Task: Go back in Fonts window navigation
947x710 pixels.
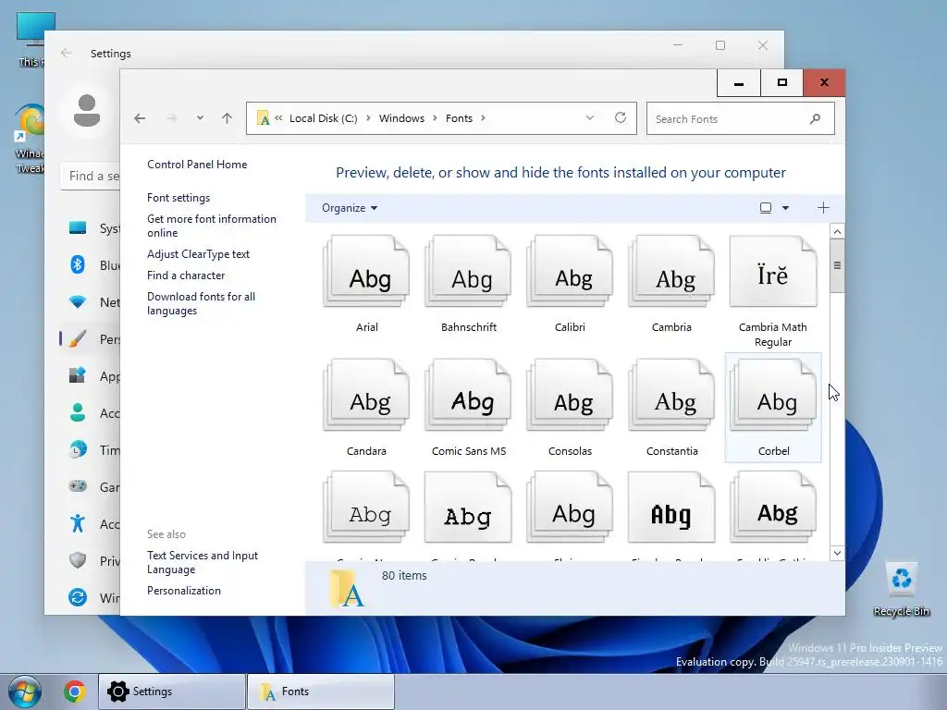Action: point(141,118)
